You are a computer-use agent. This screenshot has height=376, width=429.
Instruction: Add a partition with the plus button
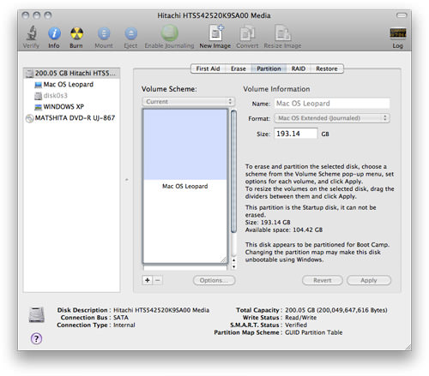point(148,280)
